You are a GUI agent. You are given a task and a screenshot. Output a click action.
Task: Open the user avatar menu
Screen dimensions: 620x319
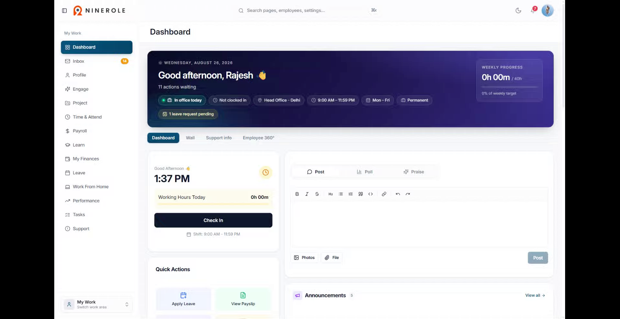[548, 11]
